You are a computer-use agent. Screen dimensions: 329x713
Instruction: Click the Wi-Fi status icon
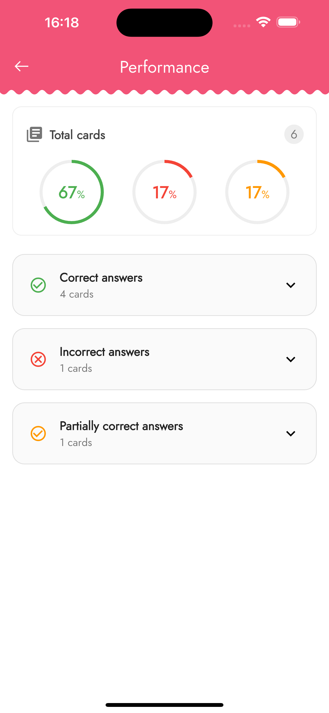(x=263, y=22)
